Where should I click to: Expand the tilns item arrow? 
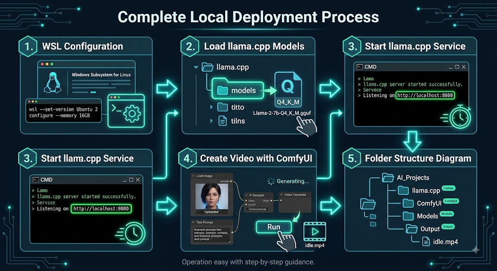(x=212, y=121)
